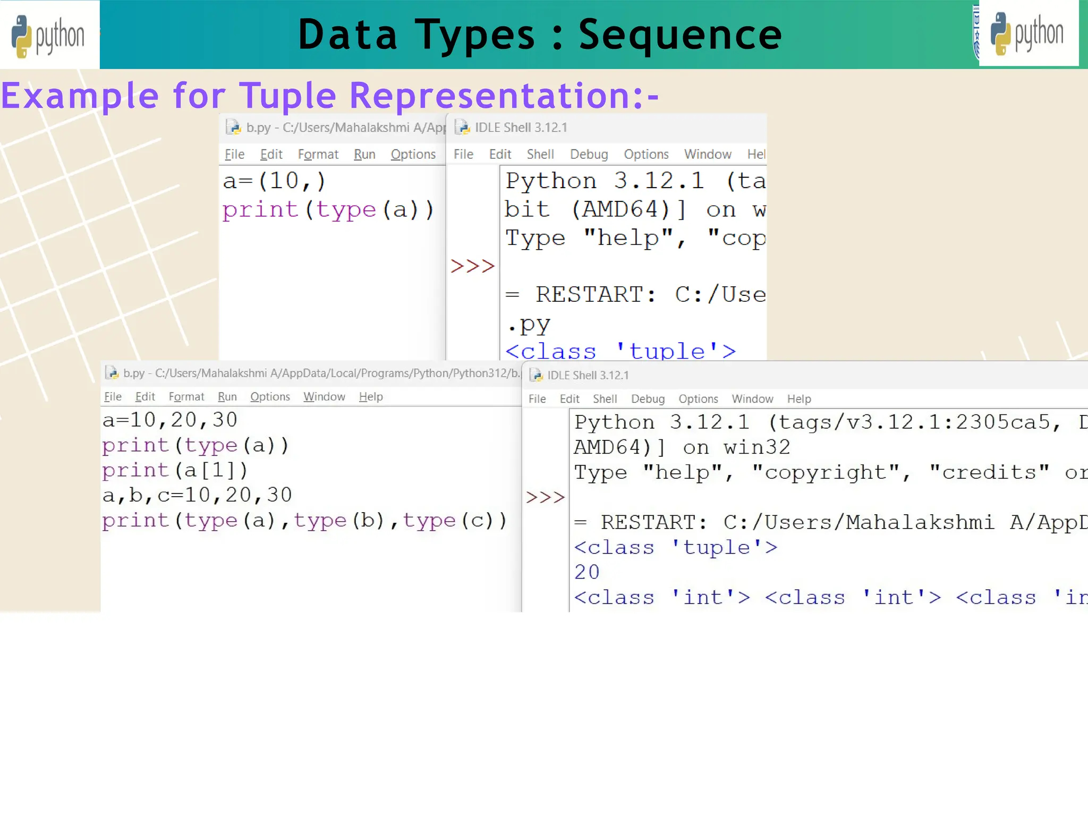The width and height of the screenshot is (1088, 816).
Task: Click the IDLE Shell icon in lower shell title
Action: (x=536, y=375)
